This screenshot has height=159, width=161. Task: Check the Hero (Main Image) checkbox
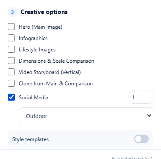tap(11, 27)
